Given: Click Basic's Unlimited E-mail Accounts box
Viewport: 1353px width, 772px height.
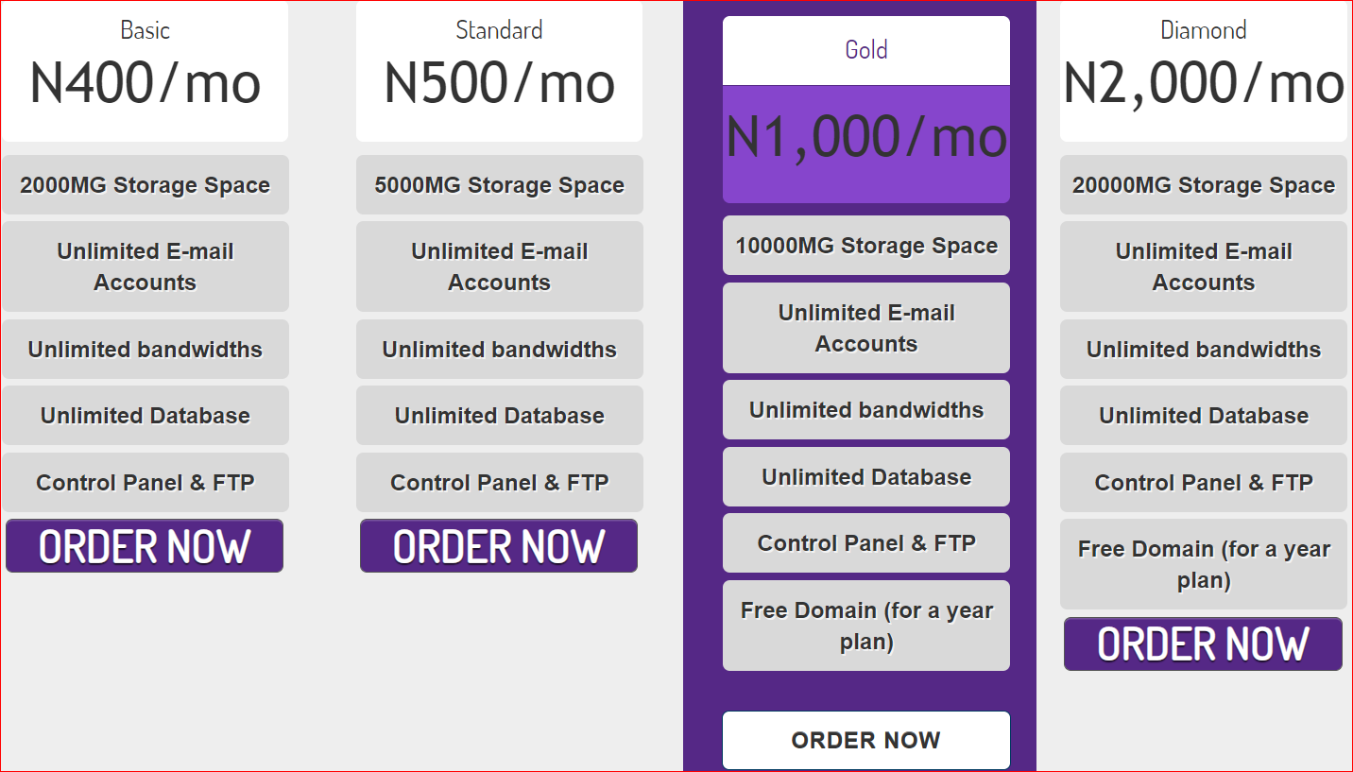Looking at the screenshot, I should (145, 266).
